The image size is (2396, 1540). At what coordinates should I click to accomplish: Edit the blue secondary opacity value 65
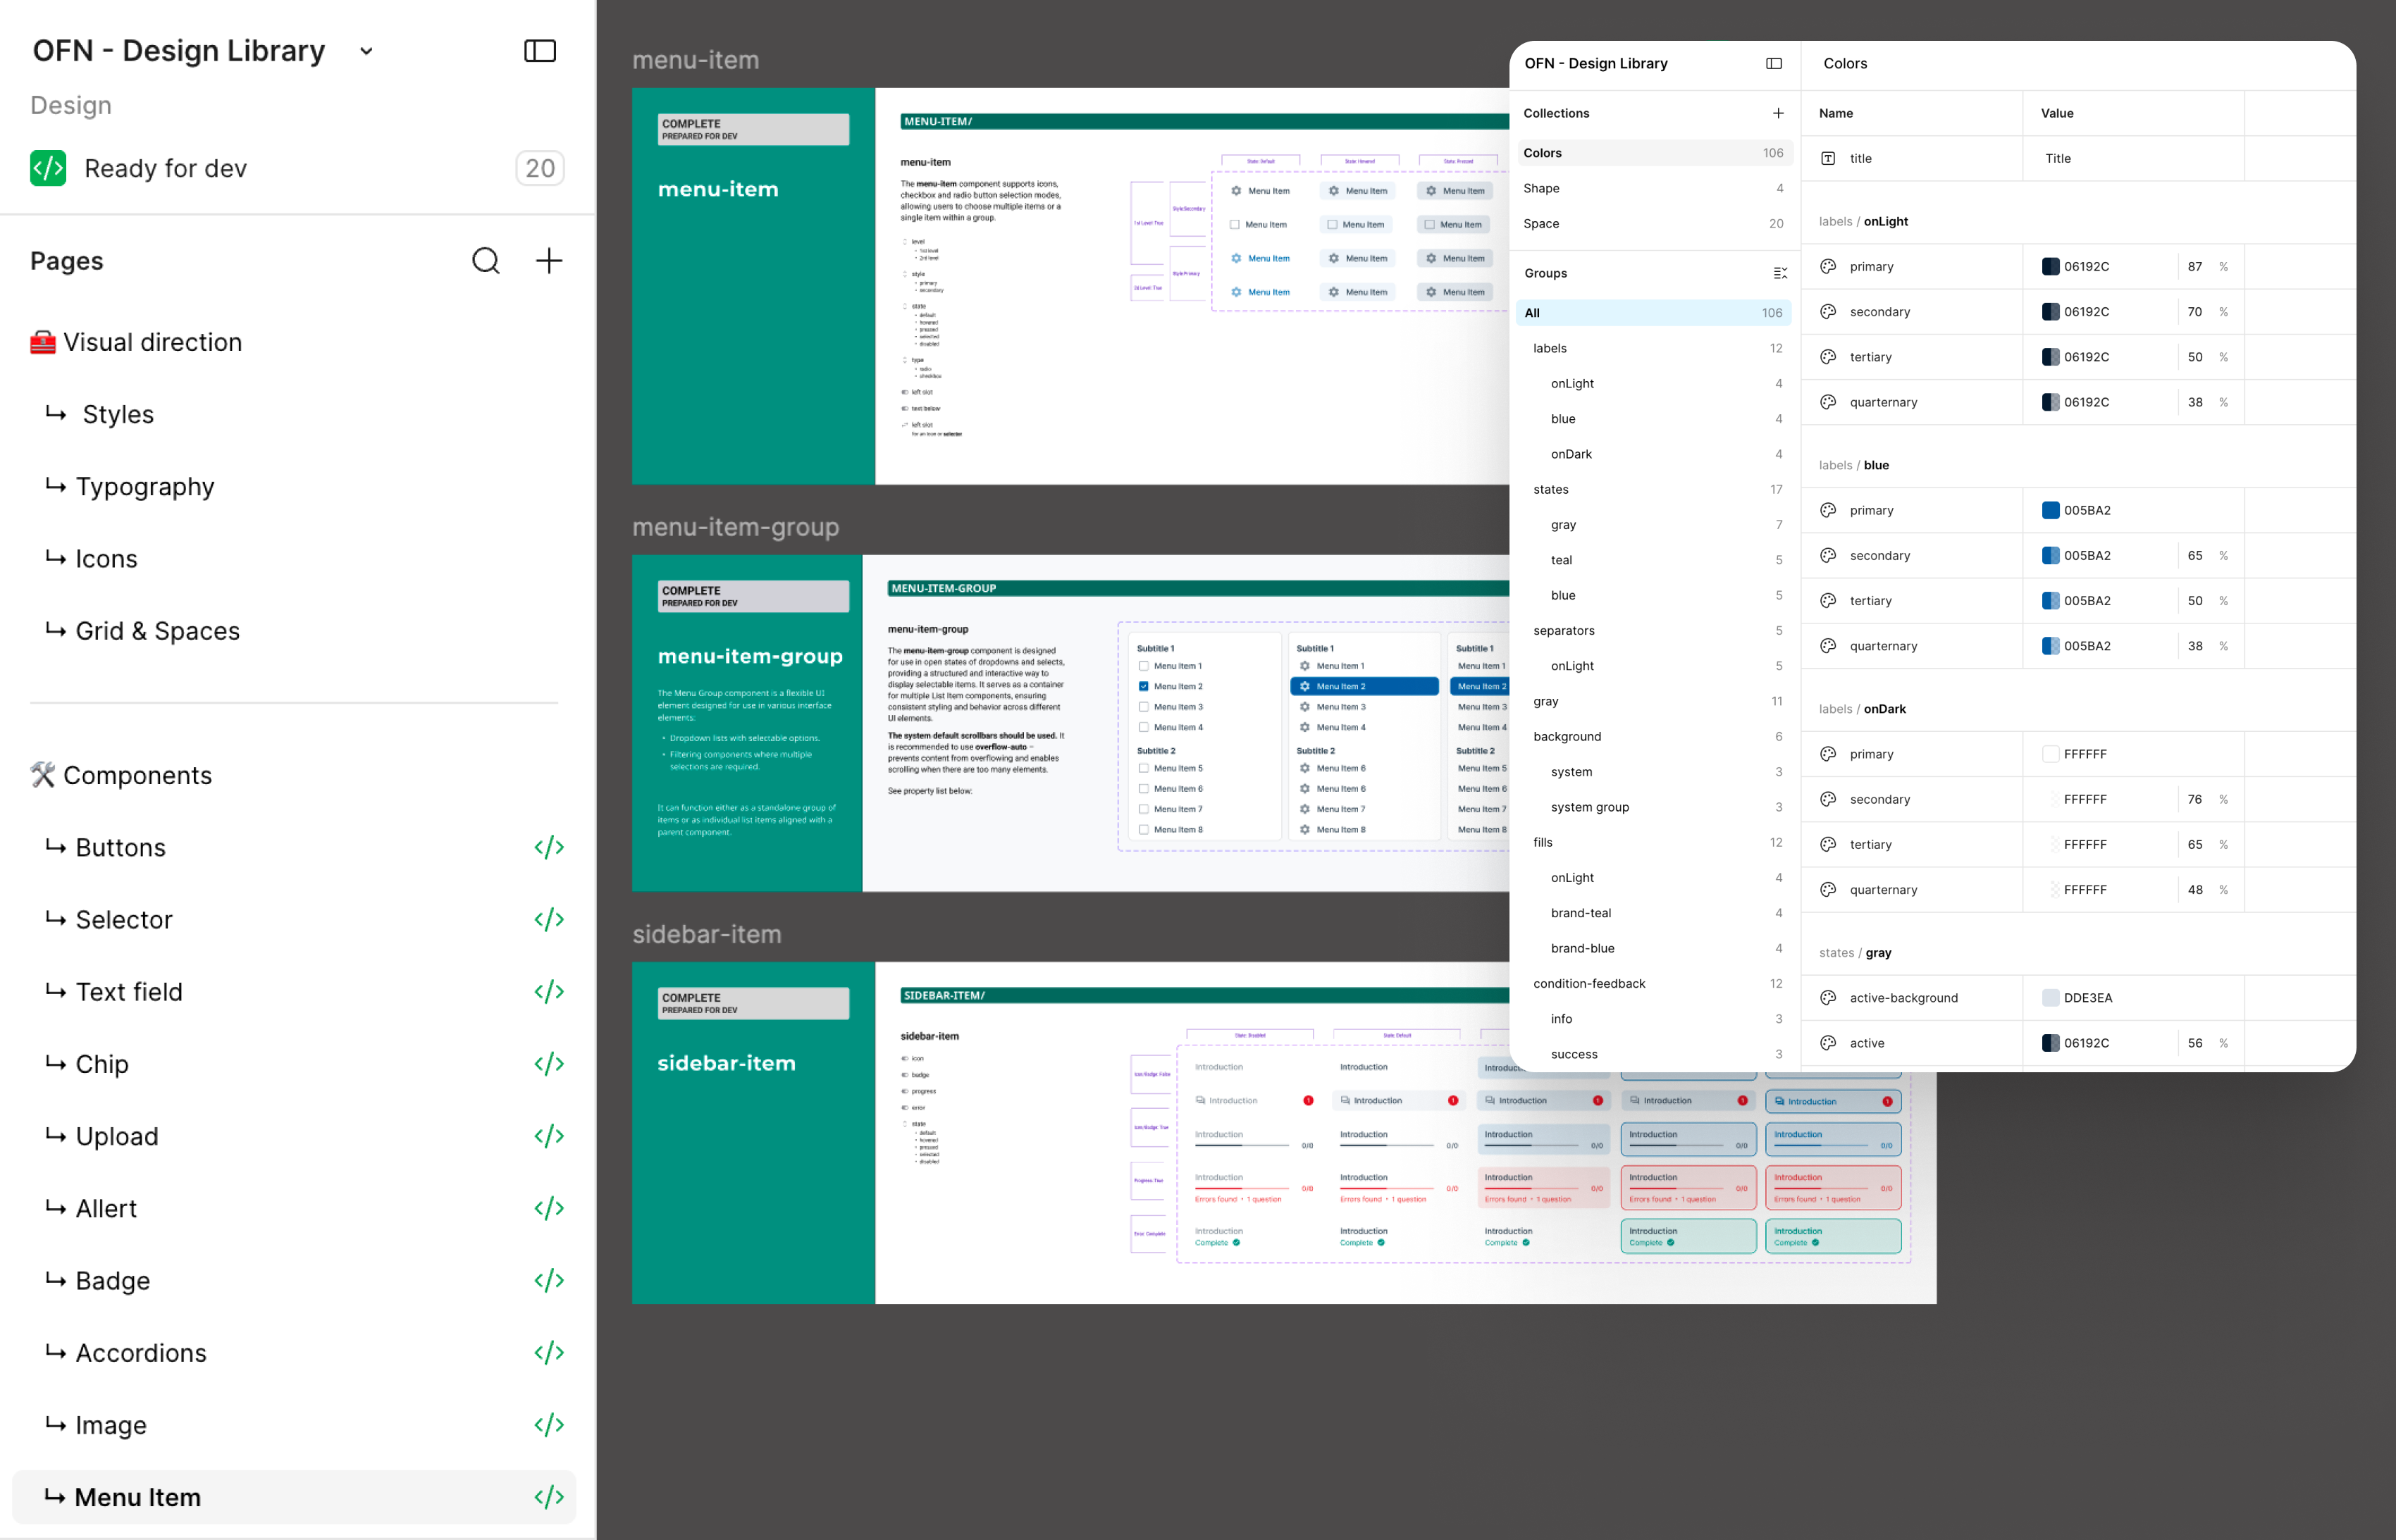point(2195,555)
